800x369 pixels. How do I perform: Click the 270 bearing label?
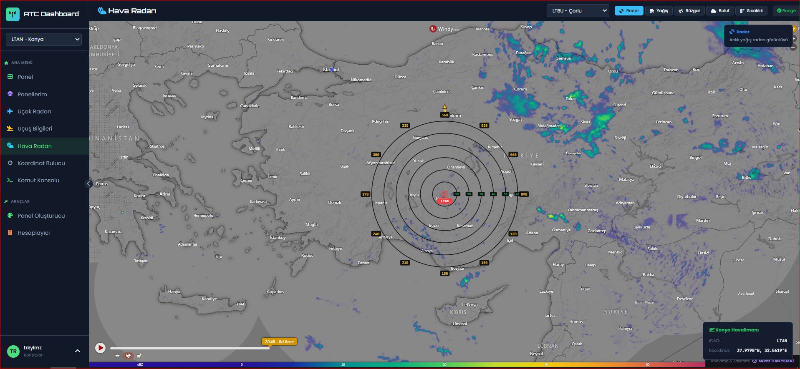(x=366, y=194)
